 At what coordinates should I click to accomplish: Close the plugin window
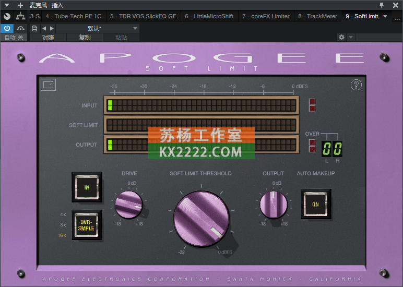pos(396,5)
